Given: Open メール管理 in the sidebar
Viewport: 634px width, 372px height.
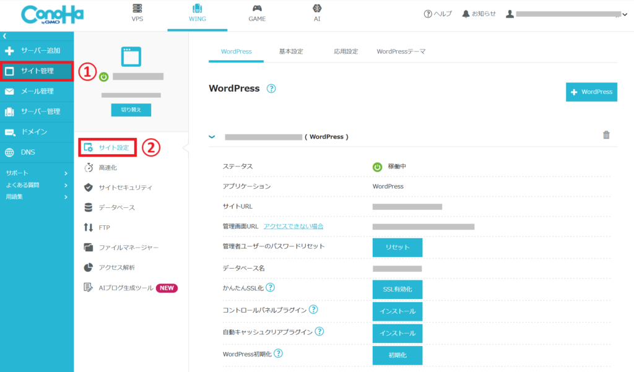Looking at the screenshot, I should (37, 92).
